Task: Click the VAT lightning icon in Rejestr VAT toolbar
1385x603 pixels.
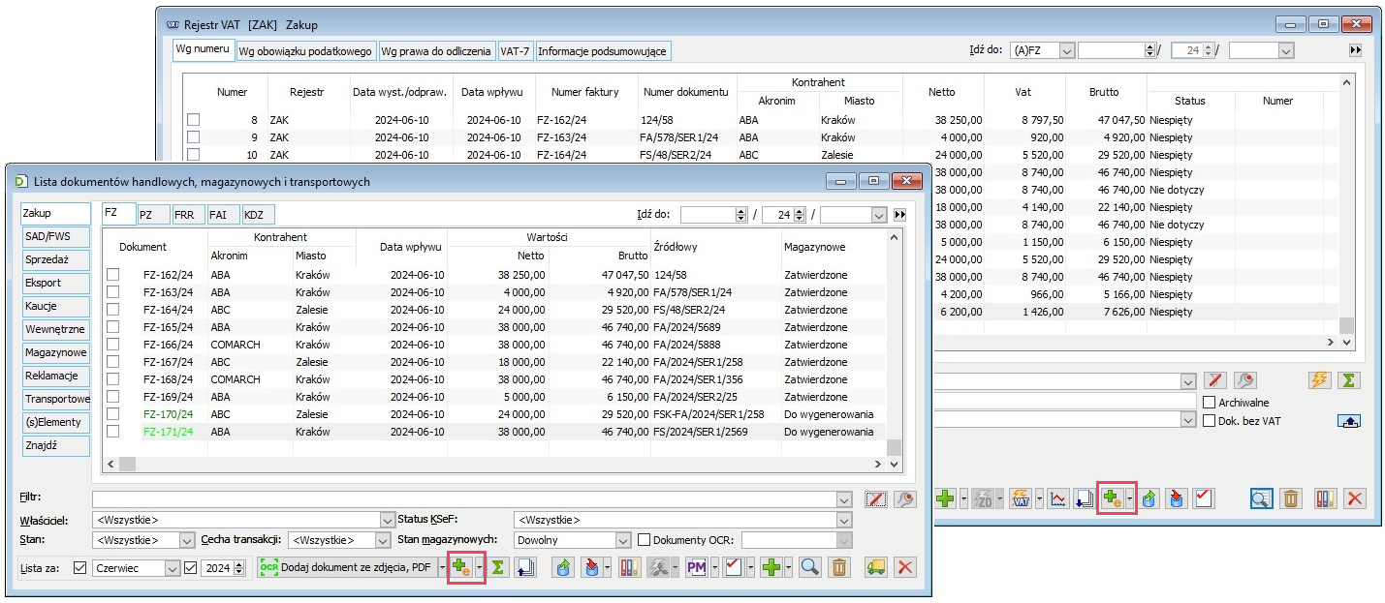Action: [x=1021, y=498]
